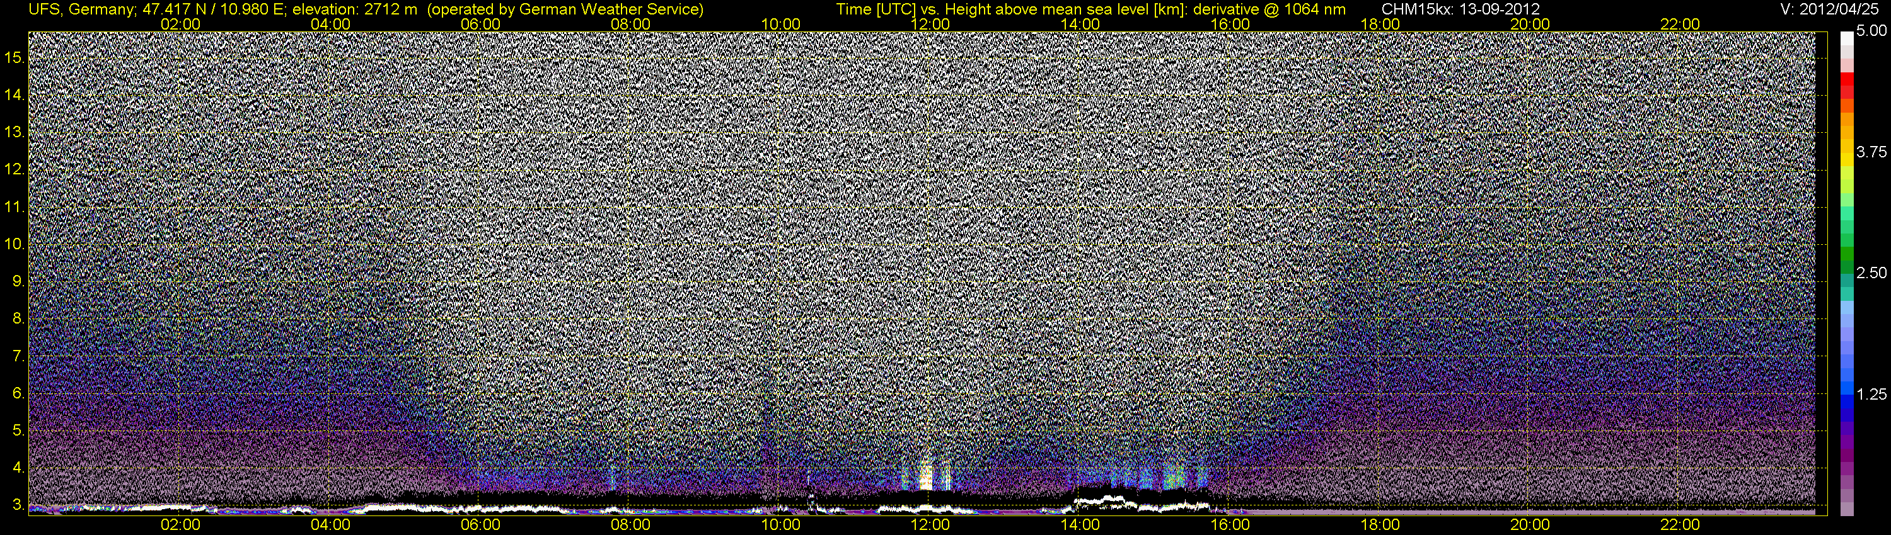Click the '12:00' label on the top time axis
Screen dimensions: 1891x535
coord(930,23)
